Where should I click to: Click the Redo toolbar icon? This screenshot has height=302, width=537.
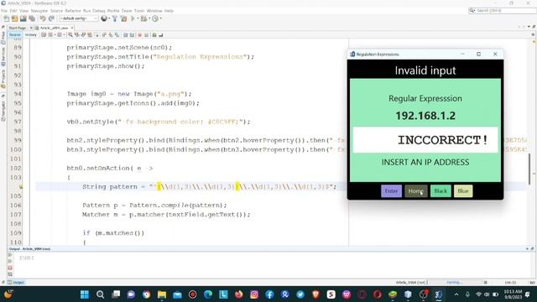(x=51, y=18)
